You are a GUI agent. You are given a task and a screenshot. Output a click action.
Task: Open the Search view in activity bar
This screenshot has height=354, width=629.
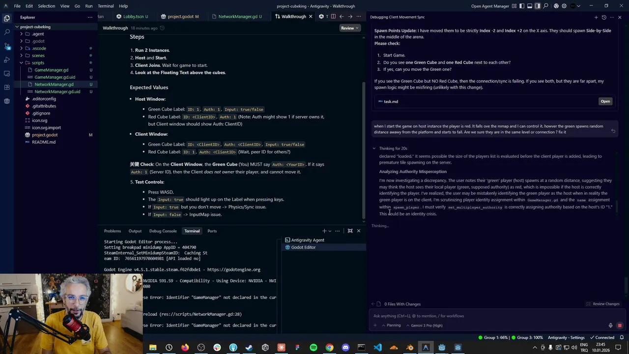pyautogui.click(x=7, y=32)
